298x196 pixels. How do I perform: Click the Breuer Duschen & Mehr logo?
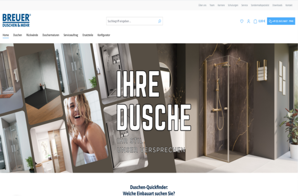point(17,20)
